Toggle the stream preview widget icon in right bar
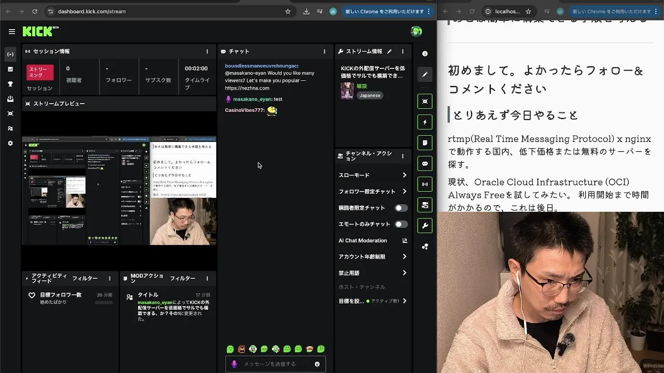Image resolution: width=664 pixels, height=373 pixels. coord(425,101)
